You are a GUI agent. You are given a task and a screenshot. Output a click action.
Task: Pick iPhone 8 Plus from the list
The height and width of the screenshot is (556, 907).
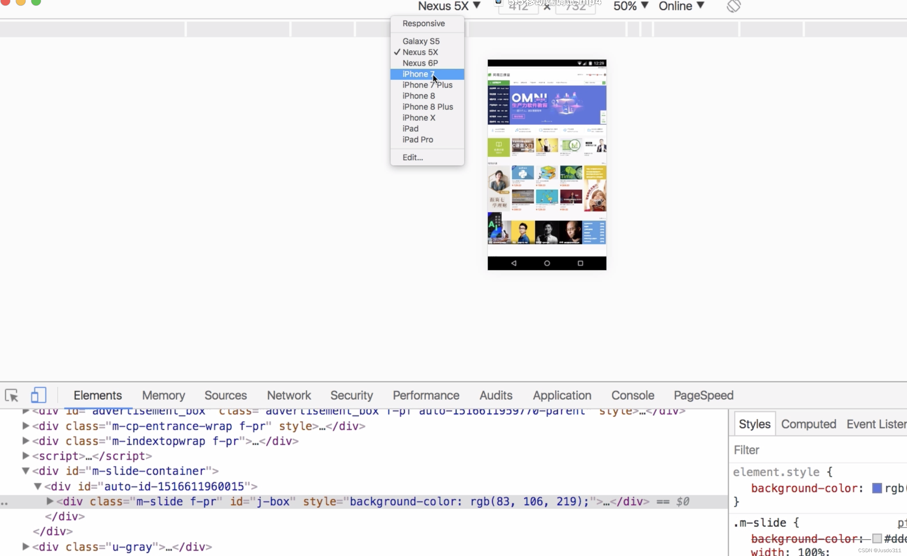[427, 107]
